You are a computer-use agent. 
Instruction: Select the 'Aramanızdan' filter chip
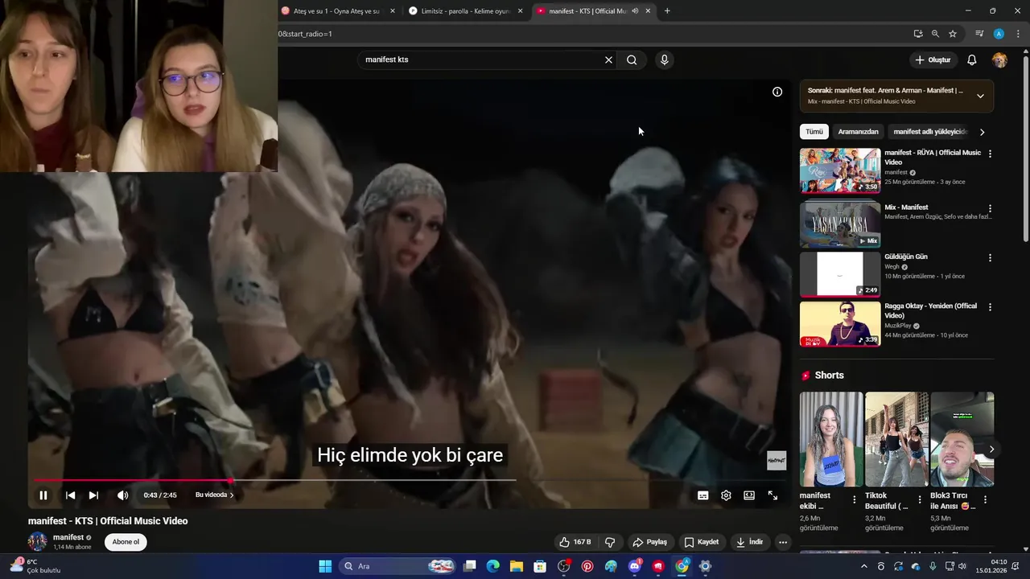pos(858,132)
